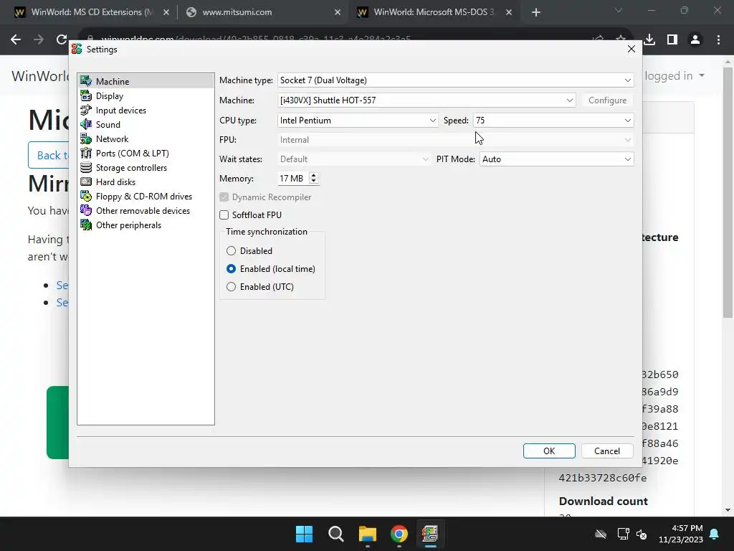Viewport: 734px width, 551px height.
Task: Close the MS CD Extensions tab
Action: (166, 12)
